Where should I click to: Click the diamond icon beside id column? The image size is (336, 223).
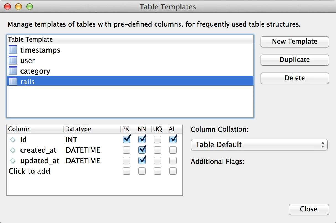point(13,140)
